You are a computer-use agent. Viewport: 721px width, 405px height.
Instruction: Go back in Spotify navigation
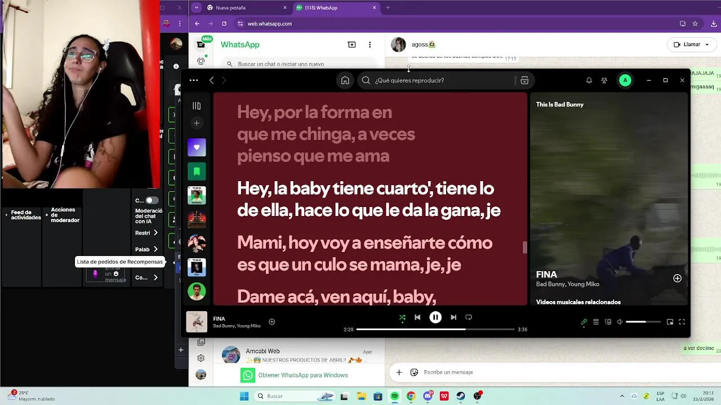pyautogui.click(x=211, y=80)
